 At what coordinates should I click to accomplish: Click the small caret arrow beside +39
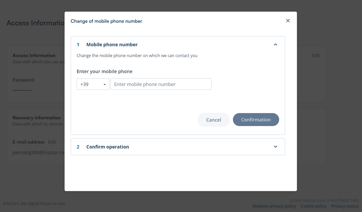point(105,85)
